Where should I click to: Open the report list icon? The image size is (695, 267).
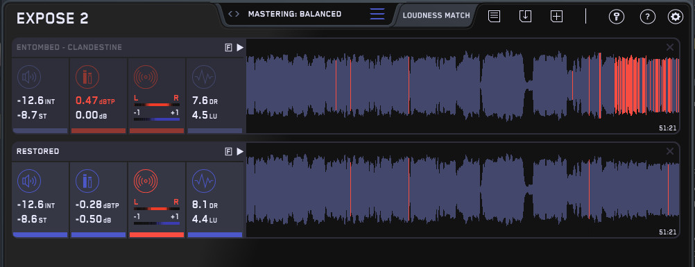coord(495,17)
